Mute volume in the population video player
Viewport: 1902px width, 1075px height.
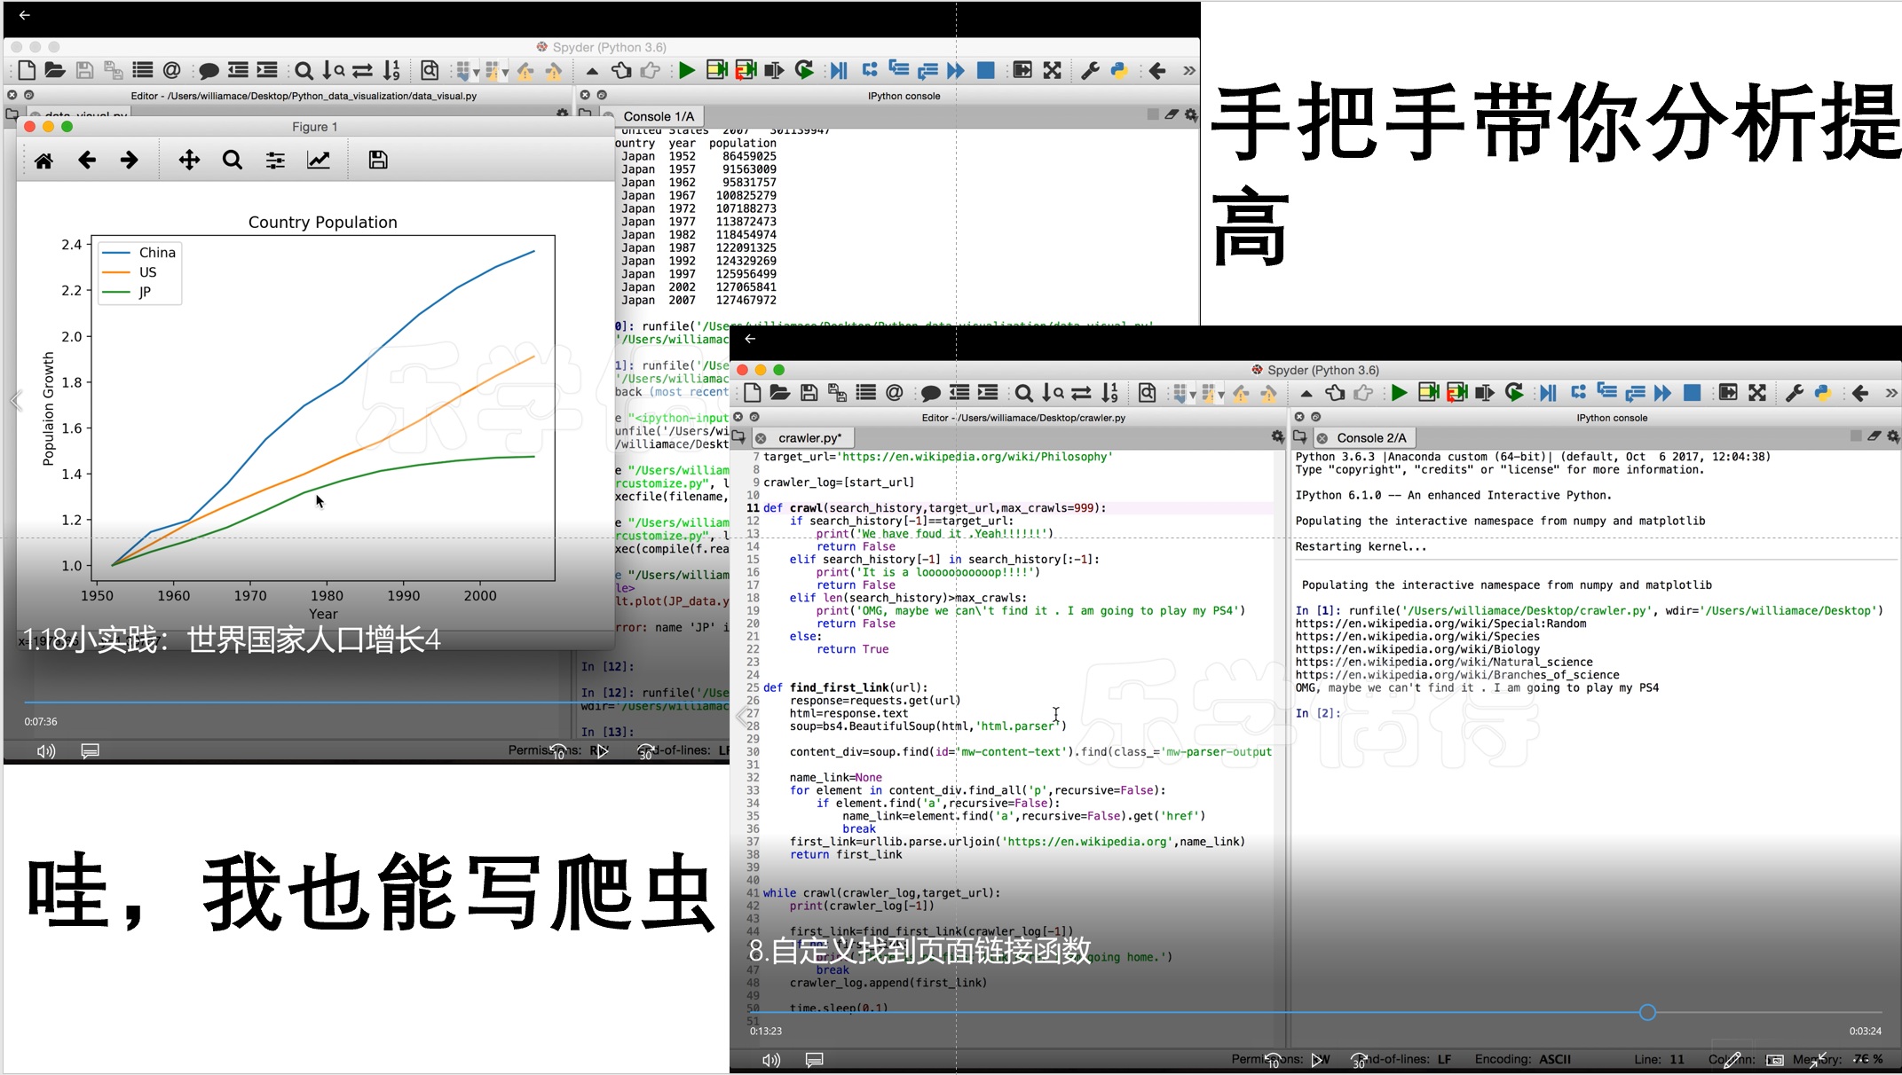(x=46, y=751)
